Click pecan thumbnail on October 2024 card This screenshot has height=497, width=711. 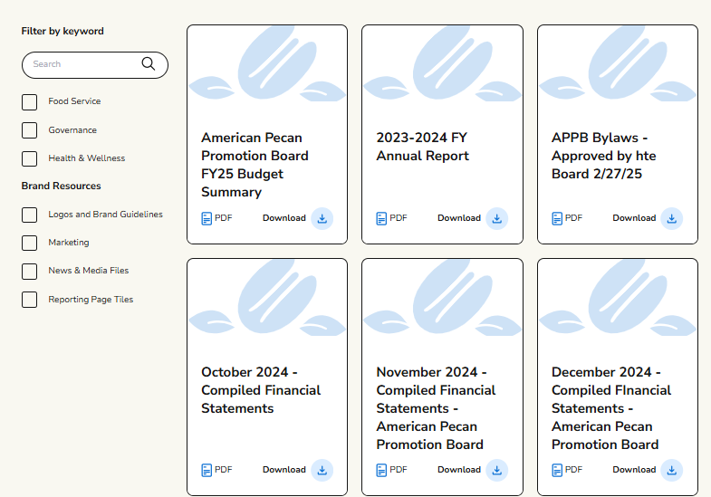(267, 298)
